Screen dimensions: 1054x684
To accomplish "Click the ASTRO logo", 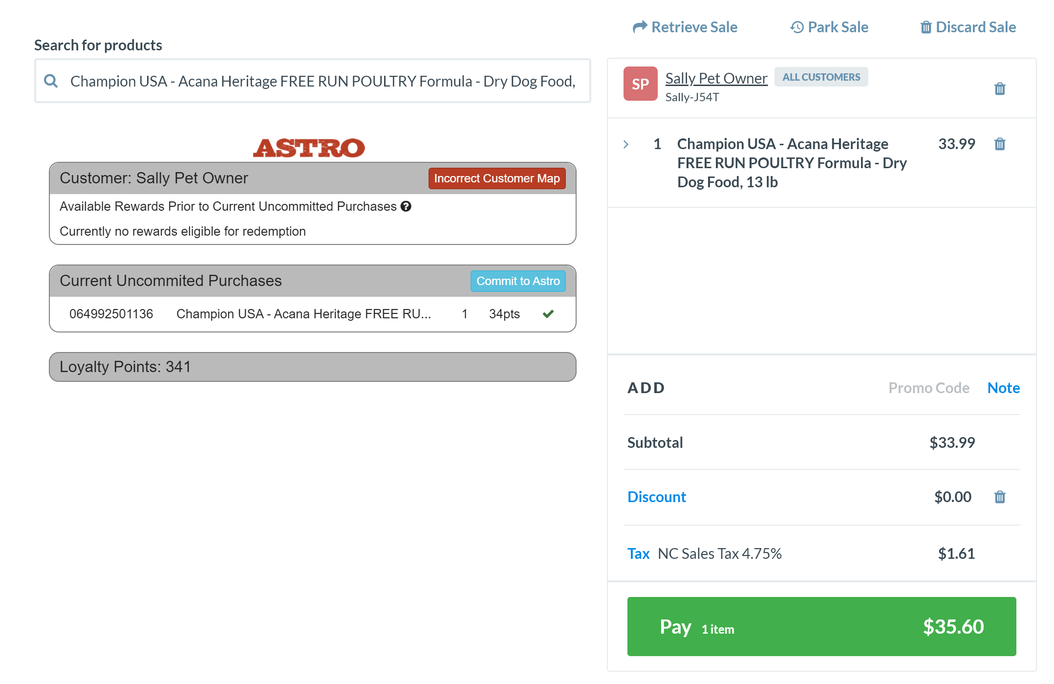I will (309, 148).
